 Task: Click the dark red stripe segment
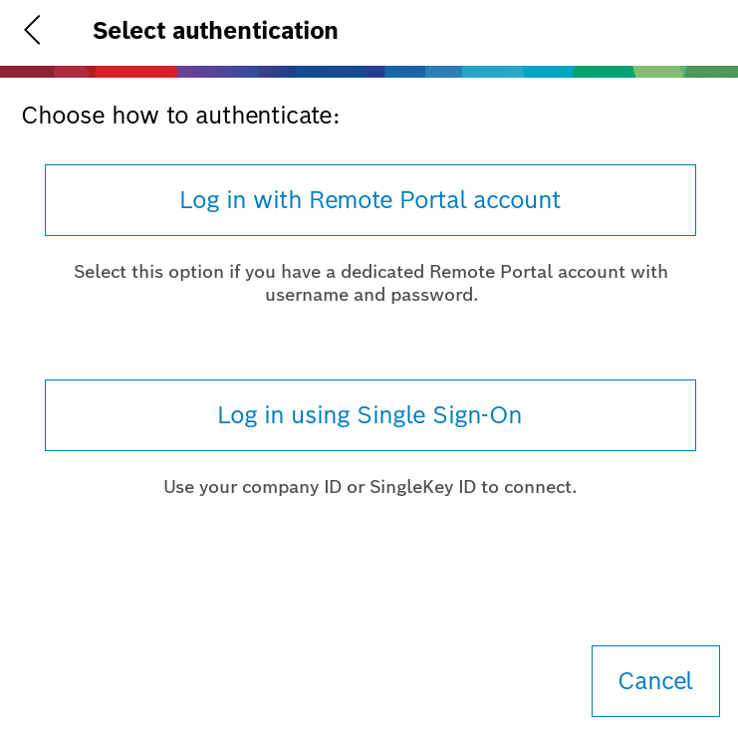(27, 72)
